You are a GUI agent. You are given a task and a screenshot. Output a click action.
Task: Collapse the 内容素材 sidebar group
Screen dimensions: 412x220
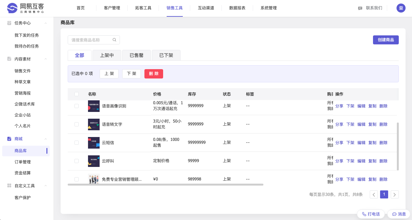46,59
